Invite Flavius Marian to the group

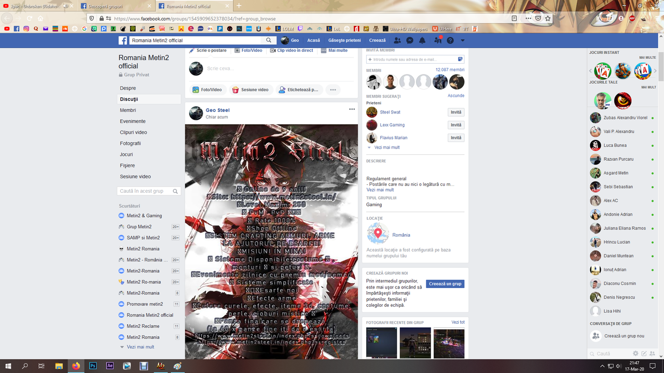(x=456, y=138)
